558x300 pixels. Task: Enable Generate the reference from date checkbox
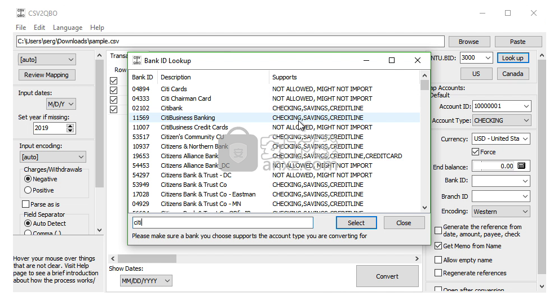click(439, 230)
